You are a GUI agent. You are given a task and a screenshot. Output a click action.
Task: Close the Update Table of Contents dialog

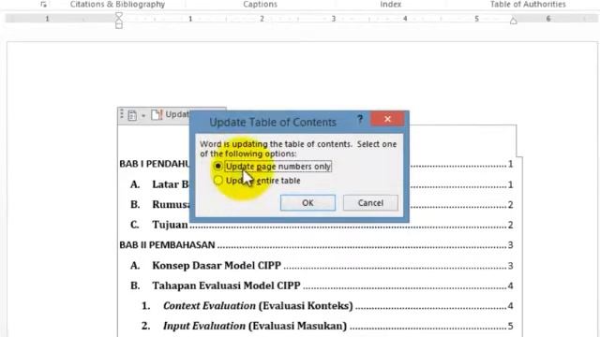coord(387,119)
